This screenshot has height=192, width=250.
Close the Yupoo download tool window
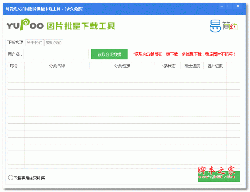[241, 6]
